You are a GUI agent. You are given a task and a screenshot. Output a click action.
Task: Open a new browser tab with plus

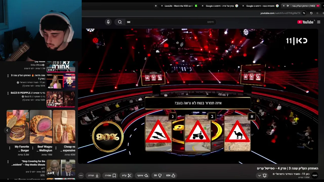pyautogui.click(x=156, y=6)
